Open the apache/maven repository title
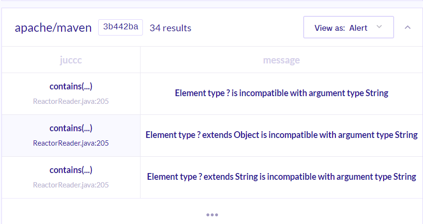This screenshot has width=423, height=224. tap(53, 27)
